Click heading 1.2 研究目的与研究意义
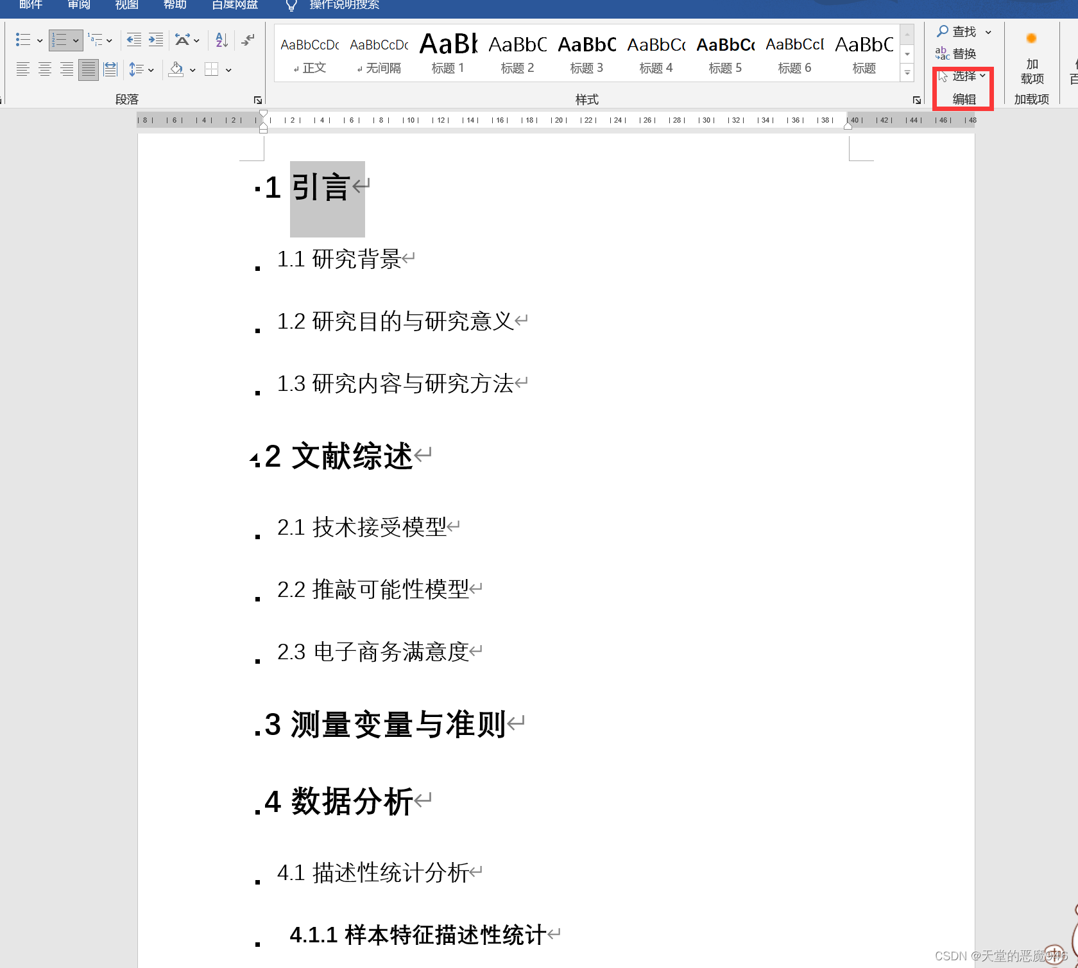Image resolution: width=1078 pixels, height=968 pixels. coord(395,322)
